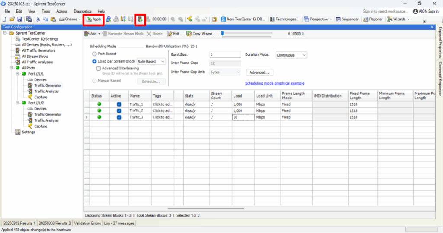The height and width of the screenshot is (233, 443).
Task: Select TestCenter IQ Settings in the tree
Action: 40,39
